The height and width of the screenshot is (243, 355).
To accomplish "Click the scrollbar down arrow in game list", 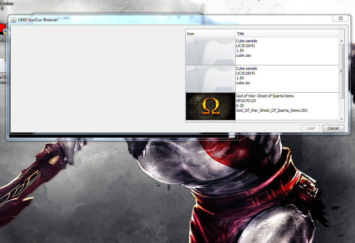I will click(341, 119).
